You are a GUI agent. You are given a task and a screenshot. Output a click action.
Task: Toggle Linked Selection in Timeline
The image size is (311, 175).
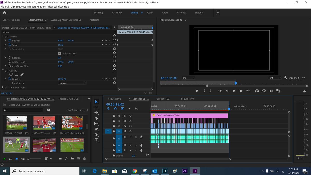pos(122,109)
